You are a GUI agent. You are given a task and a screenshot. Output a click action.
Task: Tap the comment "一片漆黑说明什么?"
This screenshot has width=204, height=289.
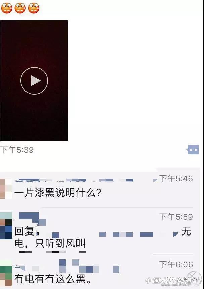click(x=58, y=193)
